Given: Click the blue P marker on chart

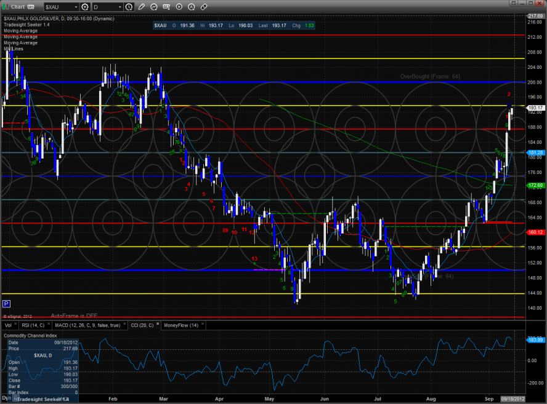Looking at the screenshot, I should [x=6, y=304].
